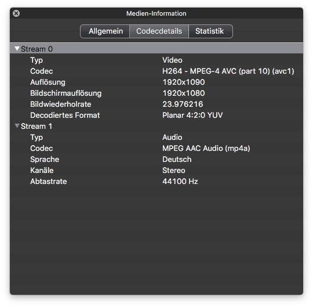
Task: Click the Auflösung label
Action: (48, 82)
